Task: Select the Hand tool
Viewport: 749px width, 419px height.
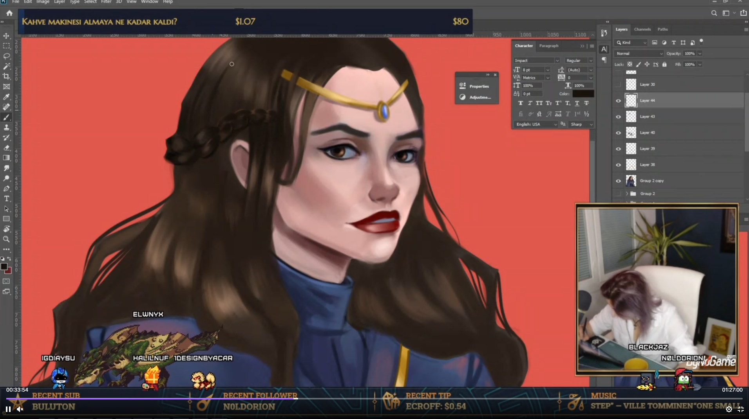Action: pyautogui.click(x=6, y=229)
